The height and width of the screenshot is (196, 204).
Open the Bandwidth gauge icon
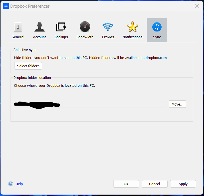[x=85, y=27]
